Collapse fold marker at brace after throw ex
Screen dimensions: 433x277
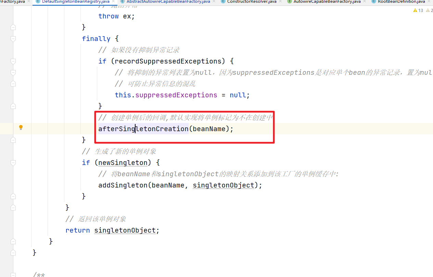coord(13,27)
